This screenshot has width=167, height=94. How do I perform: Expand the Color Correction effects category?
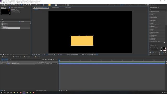pyautogui.click(x=150, y=22)
